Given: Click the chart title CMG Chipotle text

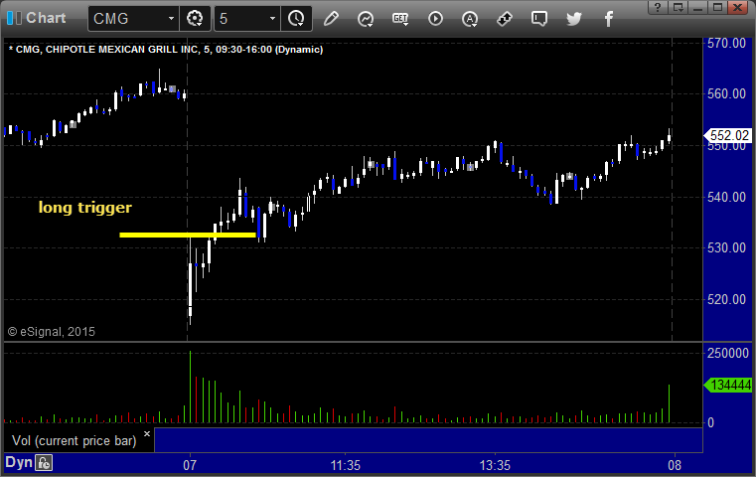Looking at the screenshot, I should pos(165,50).
